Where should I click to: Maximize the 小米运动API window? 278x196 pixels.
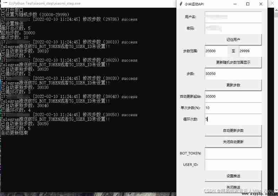[248, 4]
